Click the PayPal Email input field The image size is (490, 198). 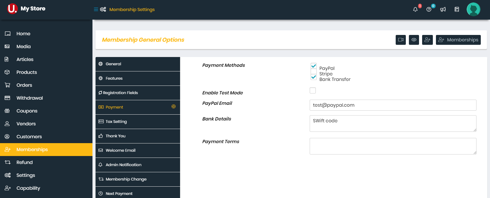[393, 105]
